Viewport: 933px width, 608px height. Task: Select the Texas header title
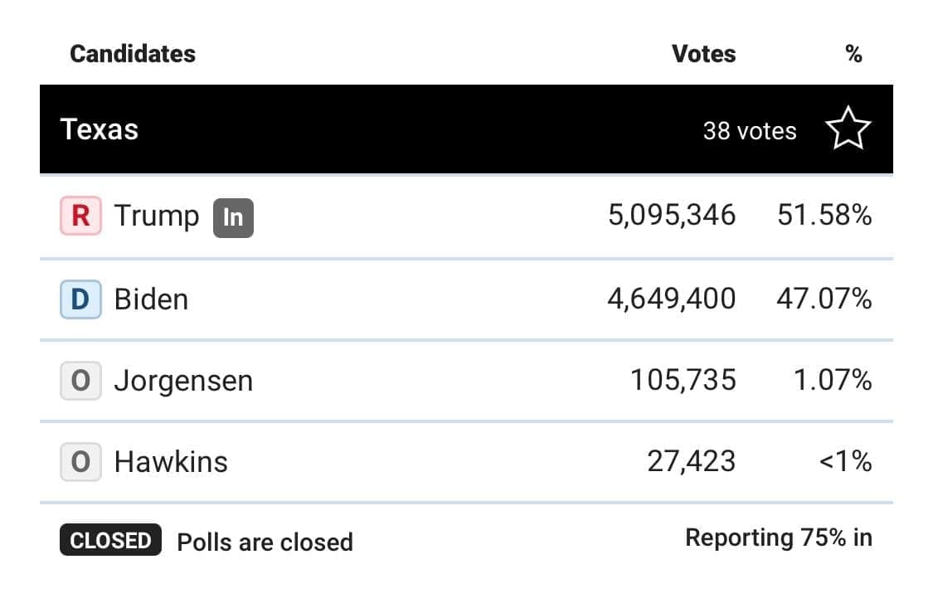pyautogui.click(x=100, y=129)
